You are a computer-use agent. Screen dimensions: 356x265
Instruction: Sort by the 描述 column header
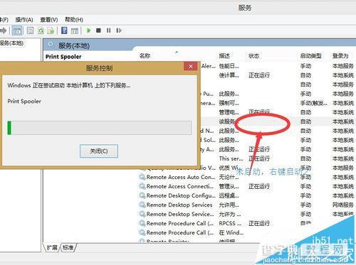coord(224,56)
